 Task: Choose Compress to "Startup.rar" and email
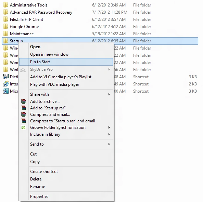(66, 121)
